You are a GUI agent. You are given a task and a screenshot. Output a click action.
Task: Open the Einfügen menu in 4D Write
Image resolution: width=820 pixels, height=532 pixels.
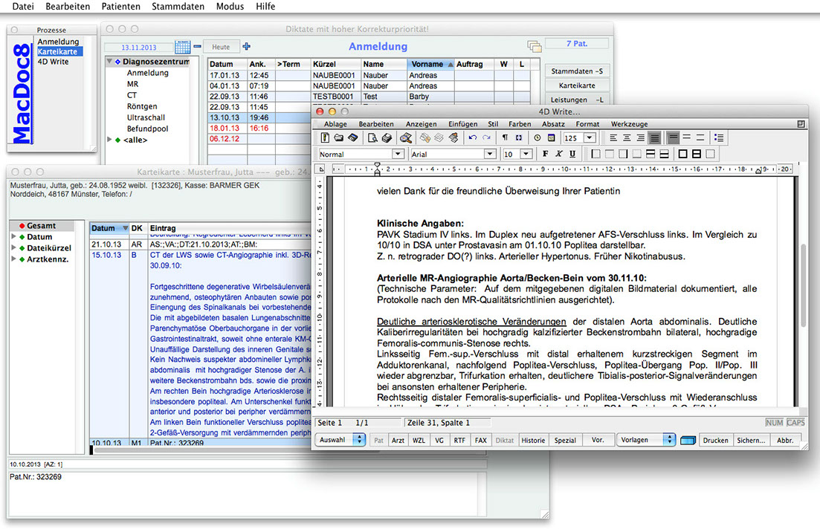tap(462, 124)
